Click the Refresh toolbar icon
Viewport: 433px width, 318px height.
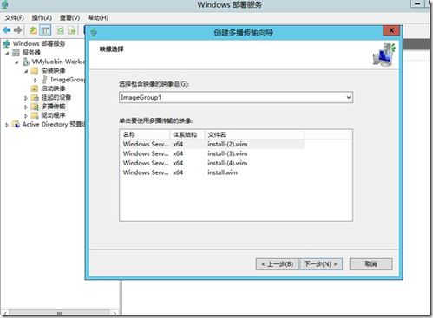61,30
